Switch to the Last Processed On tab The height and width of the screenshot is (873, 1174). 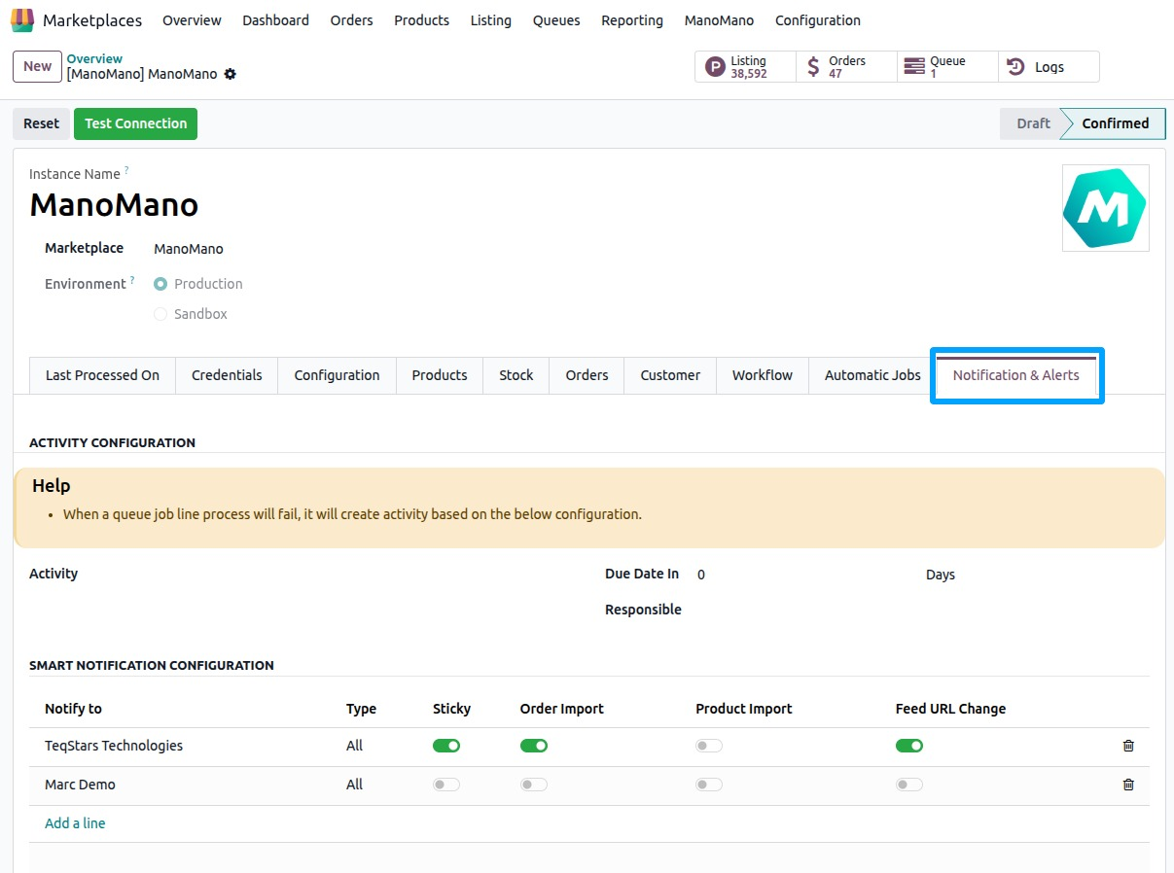(102, 375)
